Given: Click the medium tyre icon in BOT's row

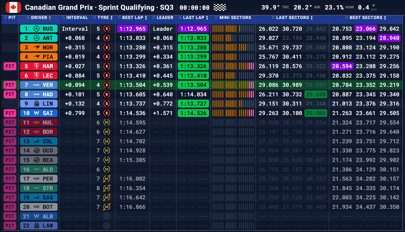Looking at the screenshot, I should [106, 207].
